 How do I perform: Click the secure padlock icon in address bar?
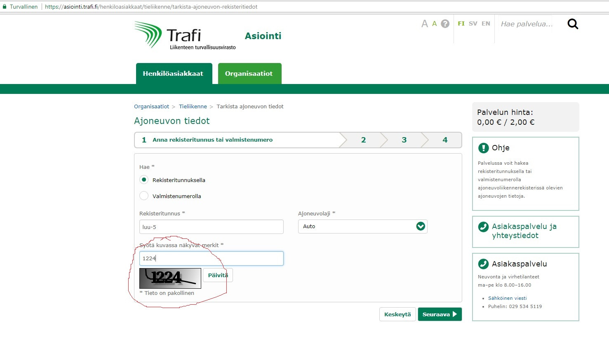(x=5, y=7)
